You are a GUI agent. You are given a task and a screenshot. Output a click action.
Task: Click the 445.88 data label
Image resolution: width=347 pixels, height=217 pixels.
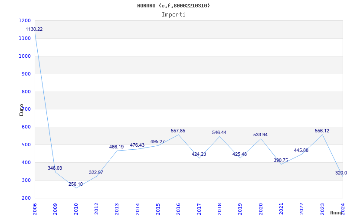pos(301,150)
